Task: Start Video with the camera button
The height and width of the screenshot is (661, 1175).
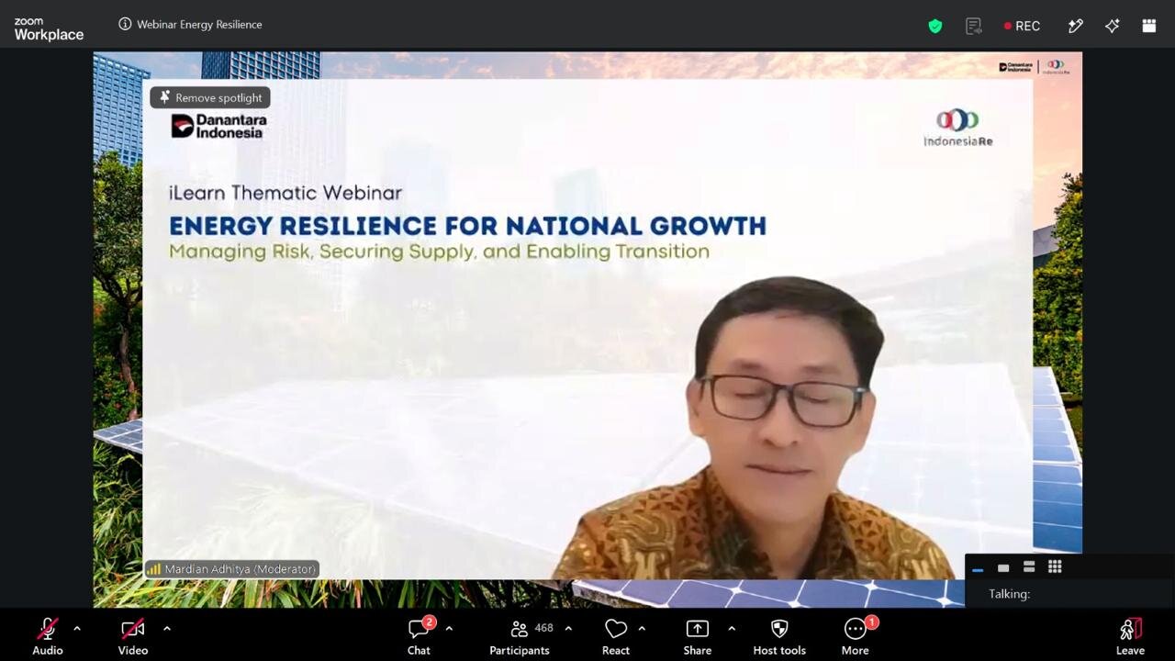Action: (x=133, y=636)
